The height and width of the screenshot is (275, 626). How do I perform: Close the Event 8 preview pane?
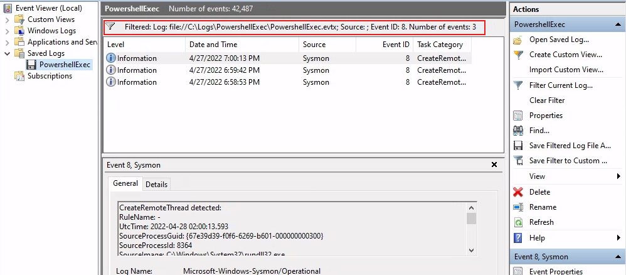494,164
